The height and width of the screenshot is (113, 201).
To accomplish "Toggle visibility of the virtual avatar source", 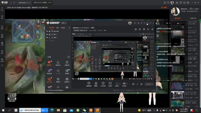I will [x=47, y=31].
